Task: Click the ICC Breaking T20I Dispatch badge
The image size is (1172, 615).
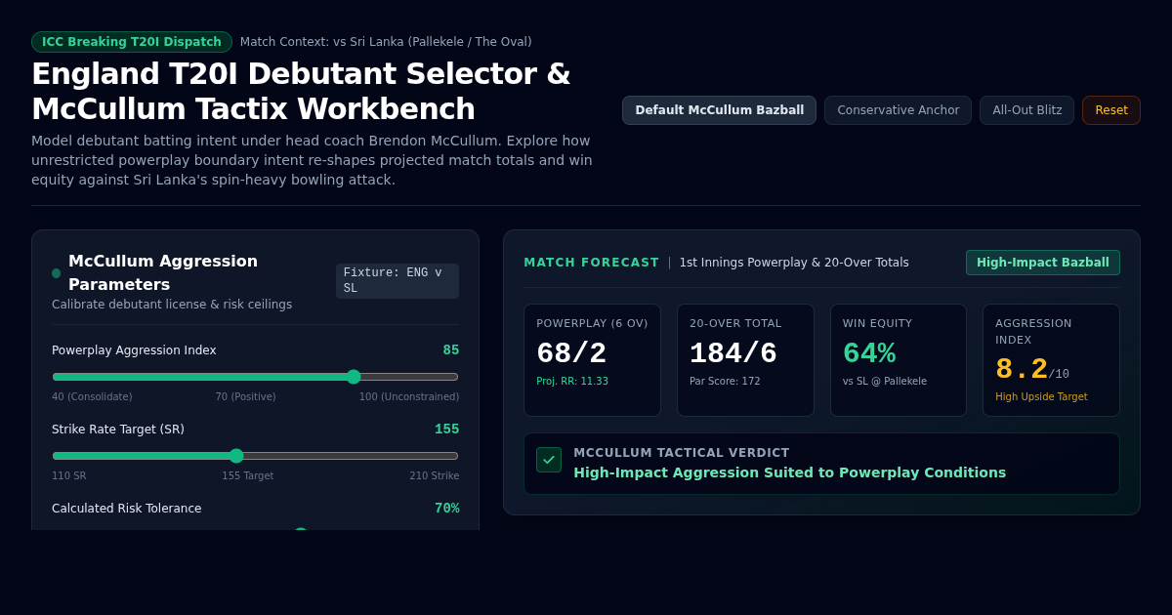Action: pos(132,42)
